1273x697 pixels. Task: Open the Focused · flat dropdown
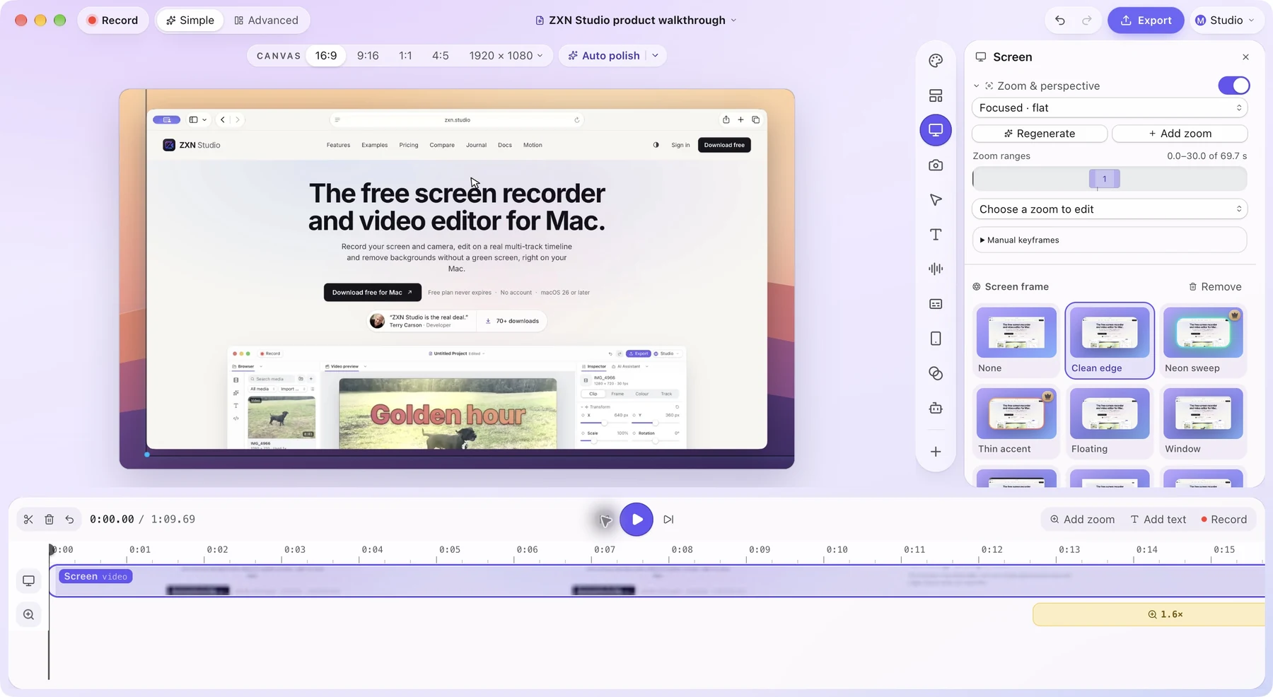coord(1110,108)
